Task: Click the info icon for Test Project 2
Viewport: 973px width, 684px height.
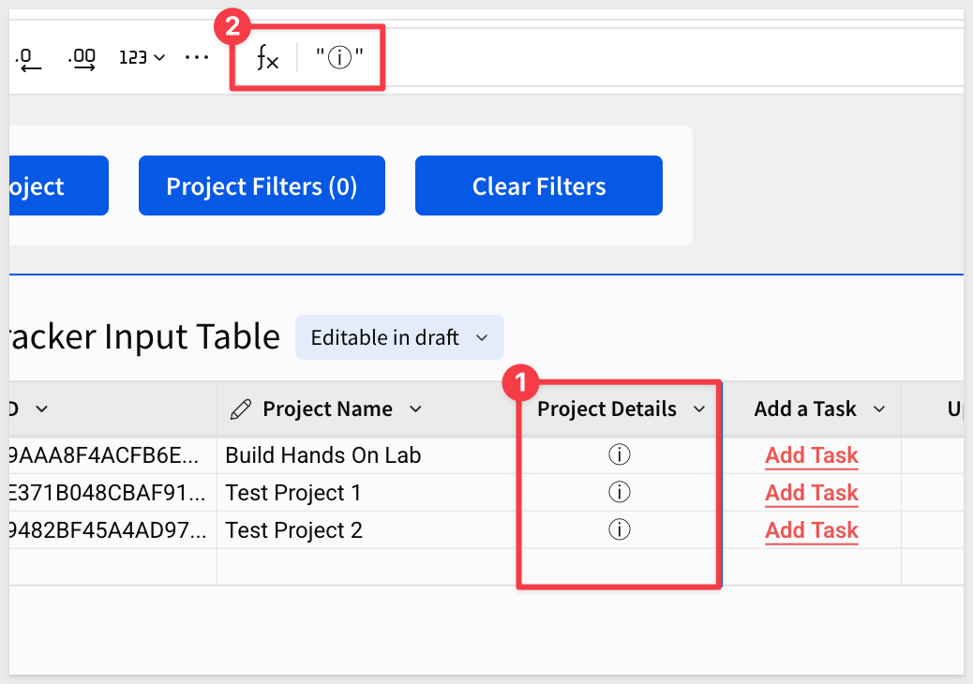Action: click(x=620, y=529)
